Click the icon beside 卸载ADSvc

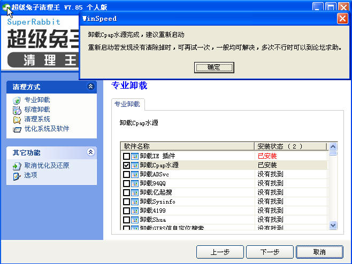point(135,174)
